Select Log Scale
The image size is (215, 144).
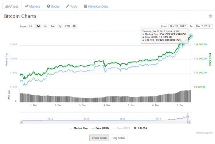coord(118,138)
